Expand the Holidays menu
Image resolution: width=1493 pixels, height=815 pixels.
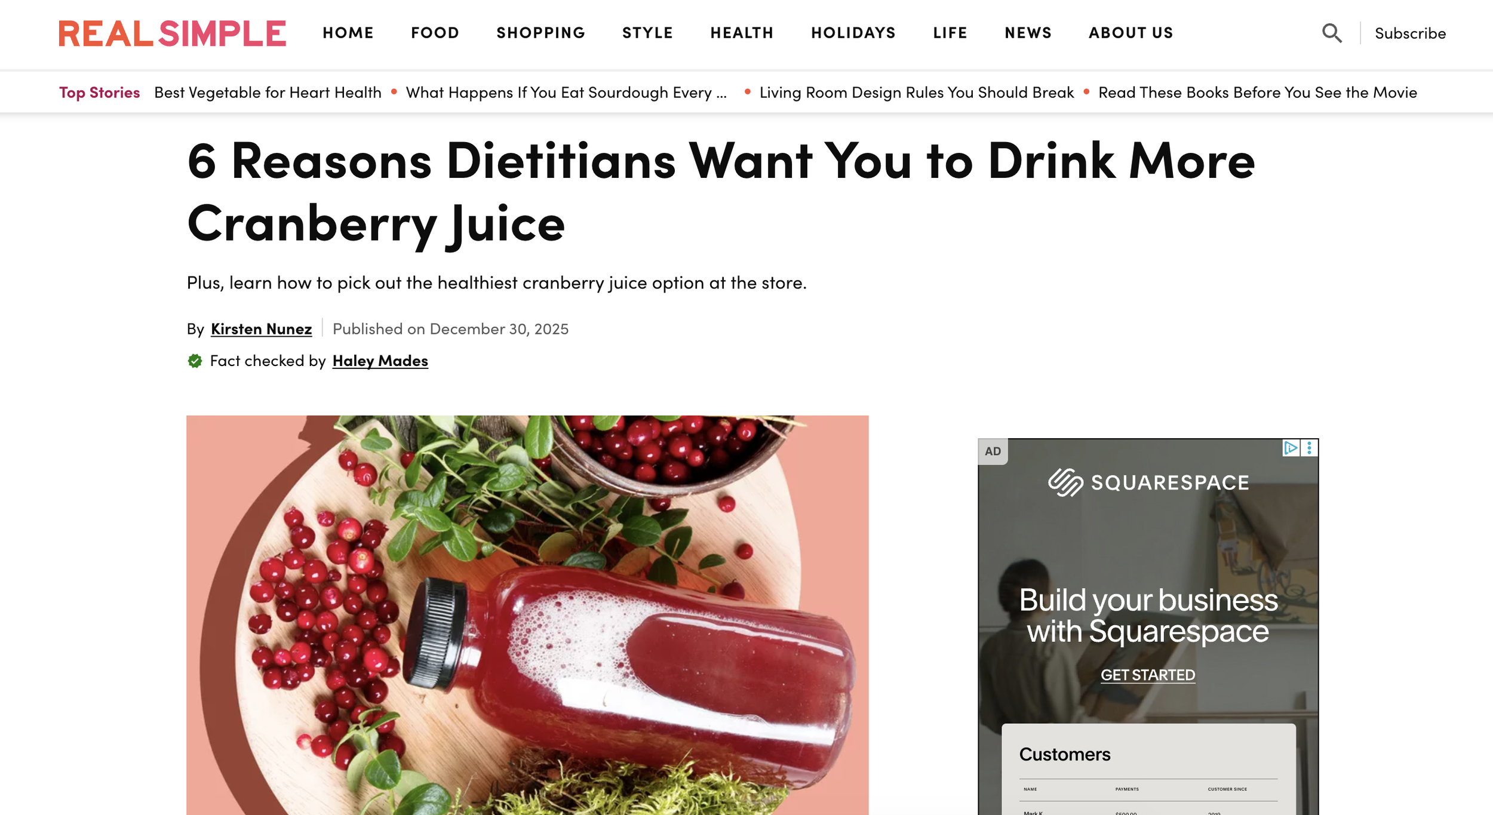(x=853, y=33)
